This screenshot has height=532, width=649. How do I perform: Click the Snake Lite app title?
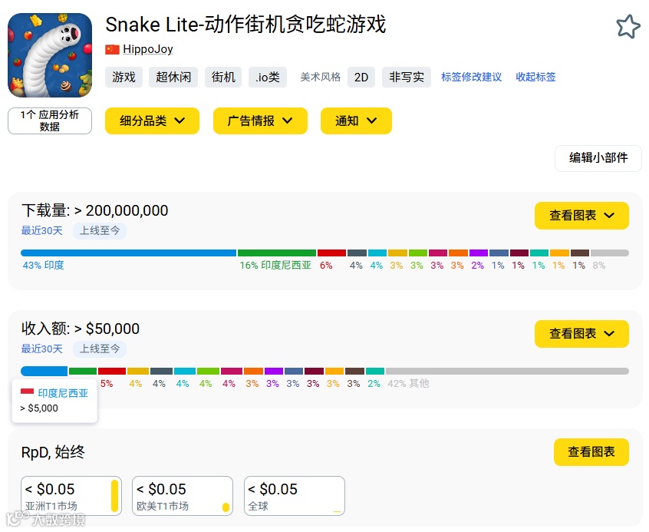coord(245,25)
